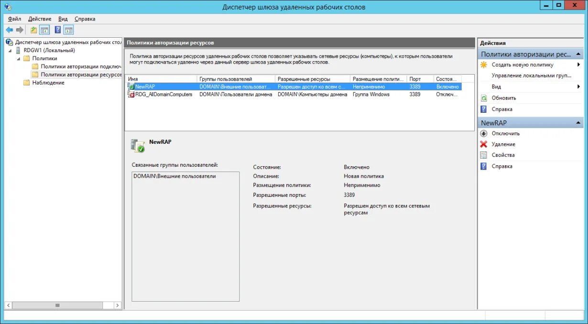The image size is (588, 324).
Task: Click the Политики folder icon
Action: click(x=26, y=58)
